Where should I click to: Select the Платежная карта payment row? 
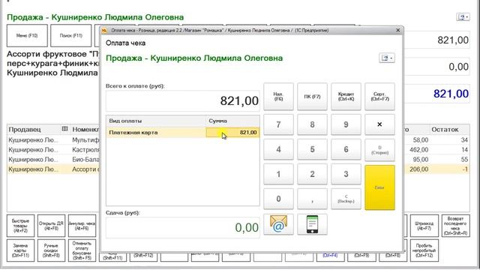183,133
